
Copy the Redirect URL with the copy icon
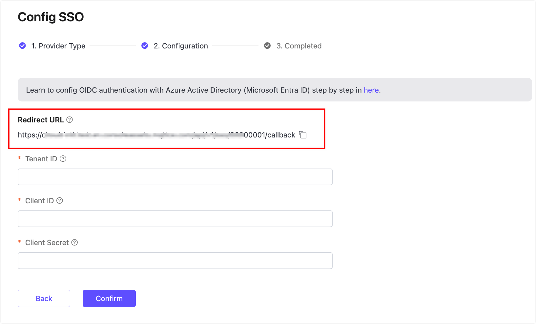(x=303, y=135)
